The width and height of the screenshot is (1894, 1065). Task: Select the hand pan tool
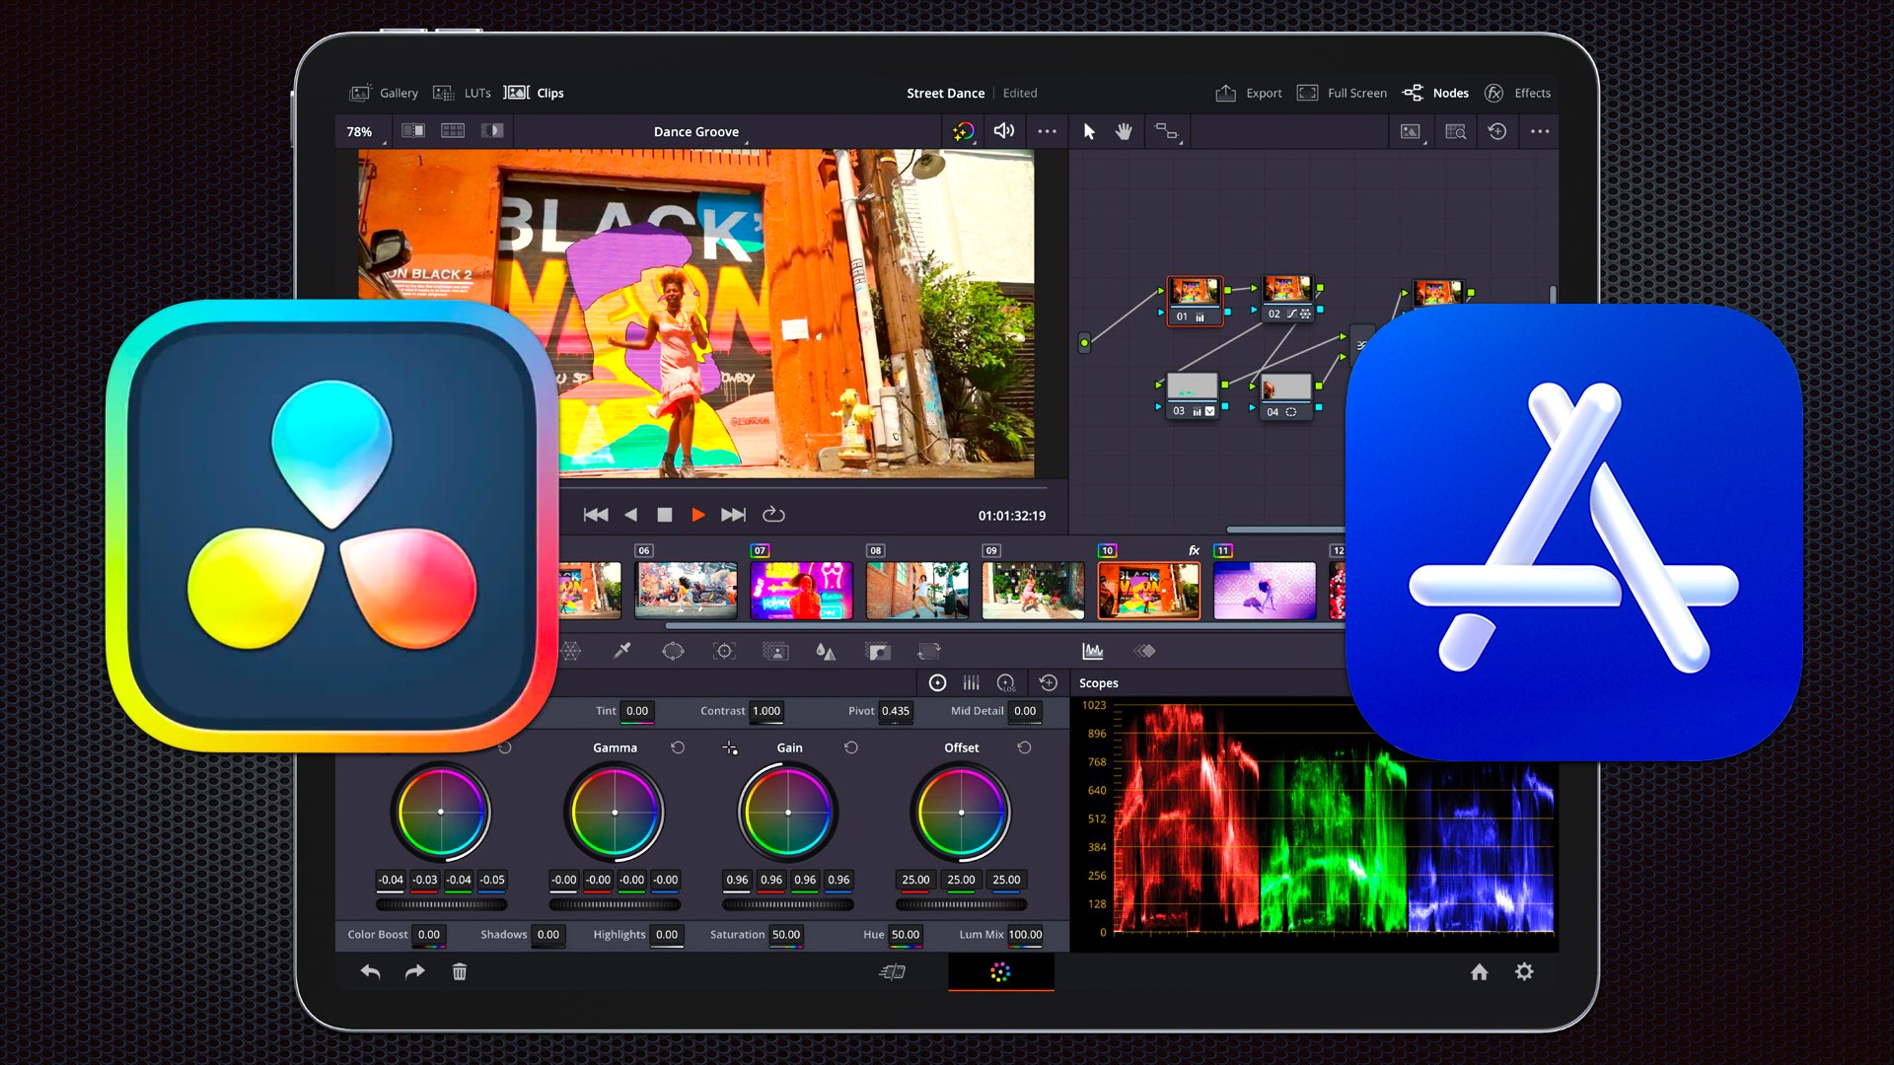click(1124, 131)
